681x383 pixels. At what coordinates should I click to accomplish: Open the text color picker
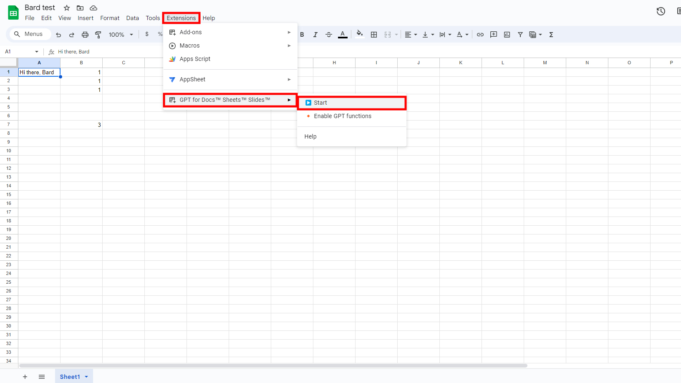point(343,35)
